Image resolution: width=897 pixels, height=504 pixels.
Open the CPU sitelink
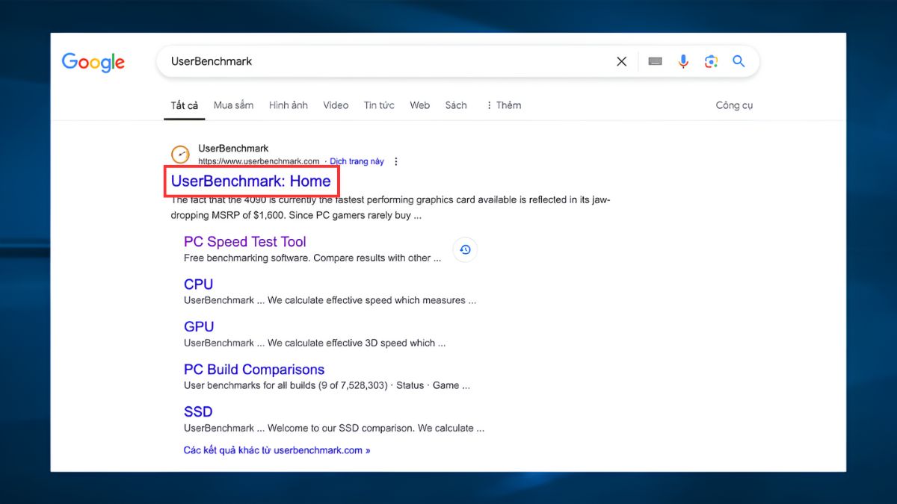coord(199,284)
